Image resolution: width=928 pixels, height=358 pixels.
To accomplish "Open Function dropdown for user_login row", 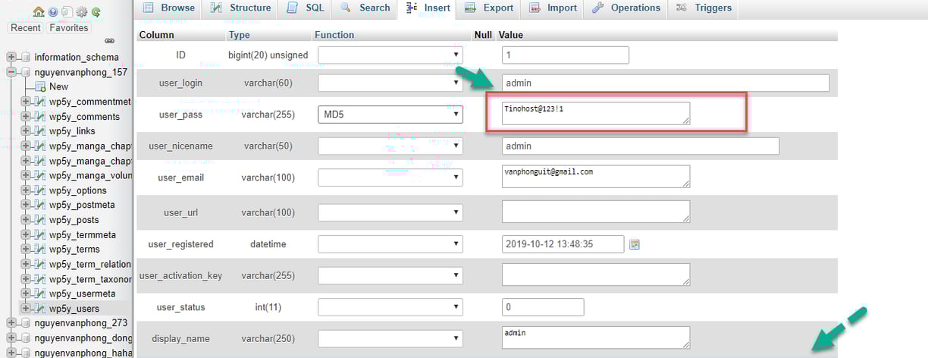I will click(x=390, y=83).
